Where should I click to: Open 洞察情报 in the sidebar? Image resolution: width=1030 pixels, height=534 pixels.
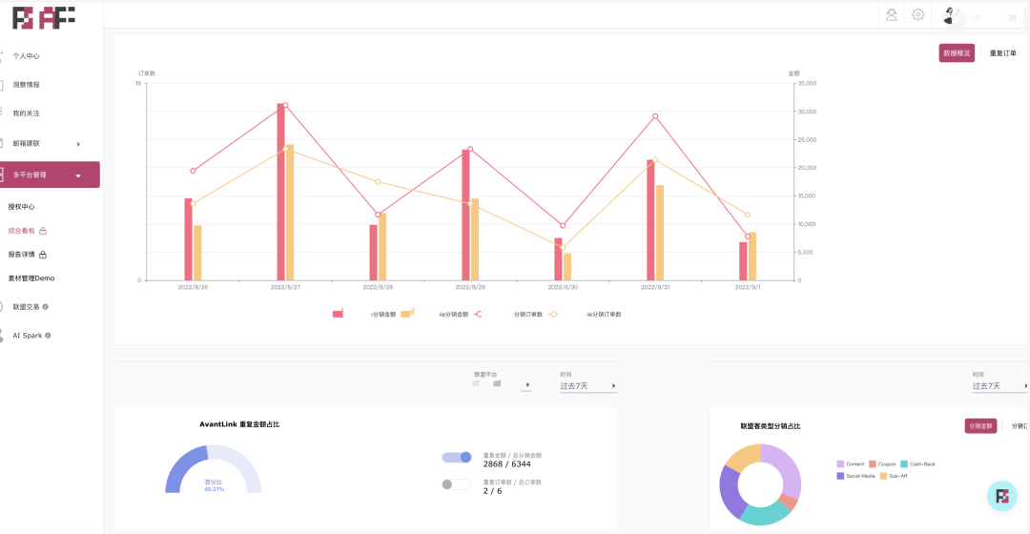click(x=27, y=85)
